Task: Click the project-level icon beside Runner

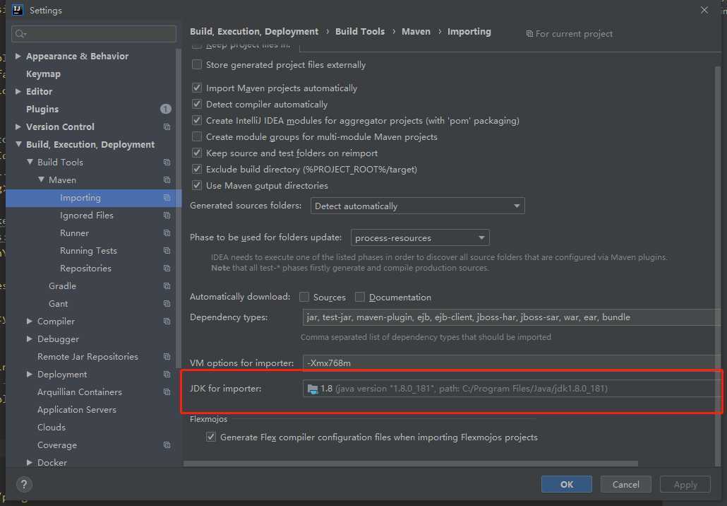Action: [x=167, y=233]
